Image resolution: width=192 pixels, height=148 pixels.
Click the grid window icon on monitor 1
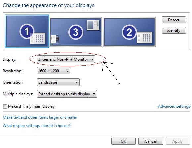[x=38, y=38]
